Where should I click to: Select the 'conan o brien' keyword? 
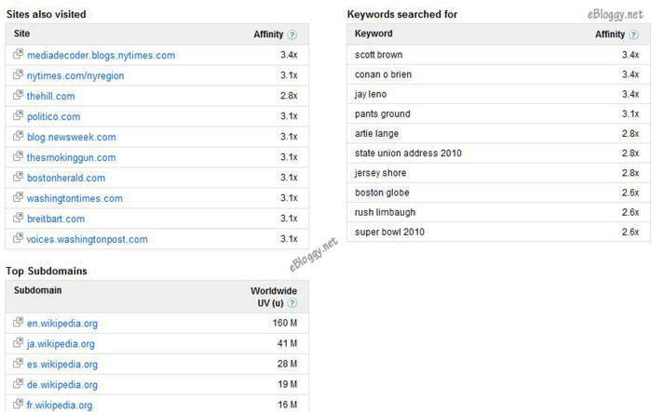coord(383,74)
